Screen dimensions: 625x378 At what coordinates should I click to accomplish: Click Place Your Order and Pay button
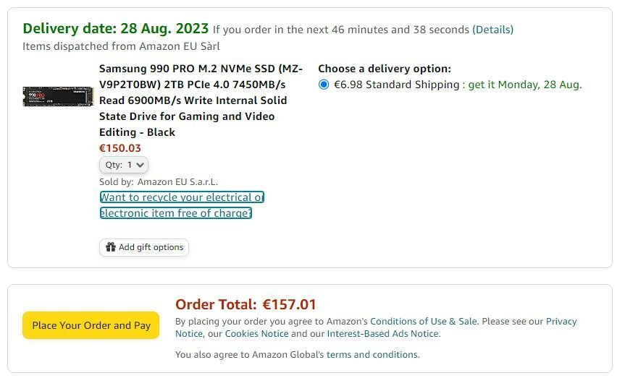91,325
